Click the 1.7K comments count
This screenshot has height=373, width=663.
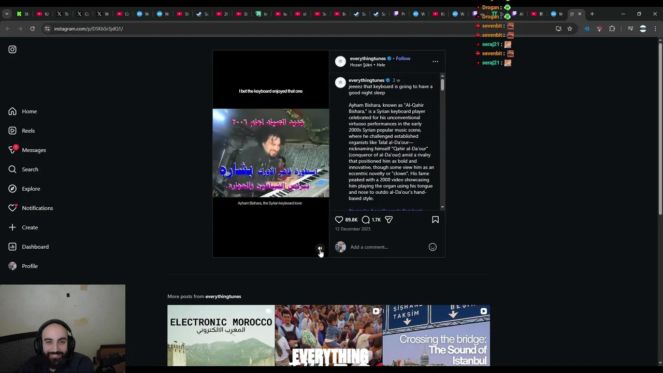(x=376, y=220)
